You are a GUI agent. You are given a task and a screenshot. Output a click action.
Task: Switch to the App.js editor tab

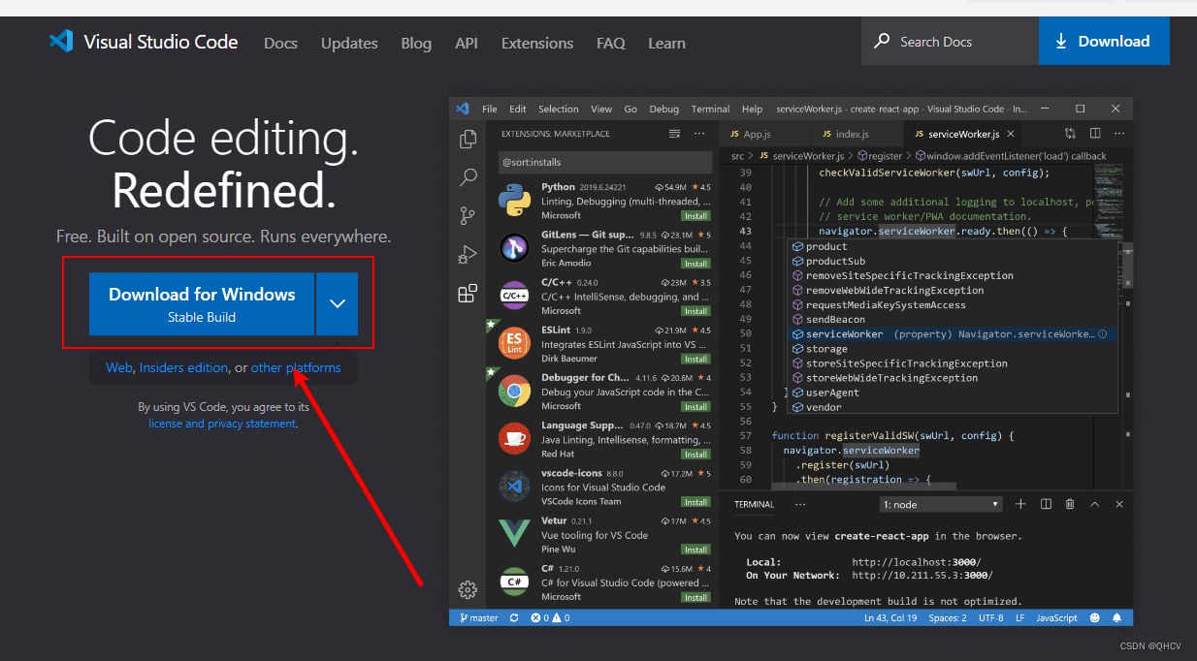(x=764, y=134)
